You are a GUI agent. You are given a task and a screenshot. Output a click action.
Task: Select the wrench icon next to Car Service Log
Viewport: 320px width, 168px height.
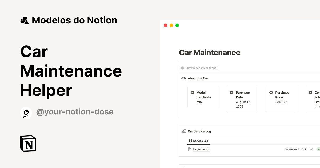(x=183, y=131)
